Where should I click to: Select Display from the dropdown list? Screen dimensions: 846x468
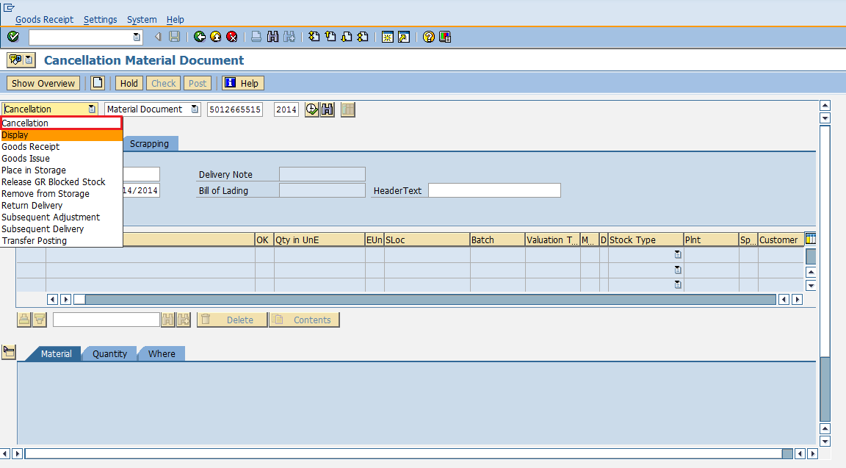tap(62, 135)
